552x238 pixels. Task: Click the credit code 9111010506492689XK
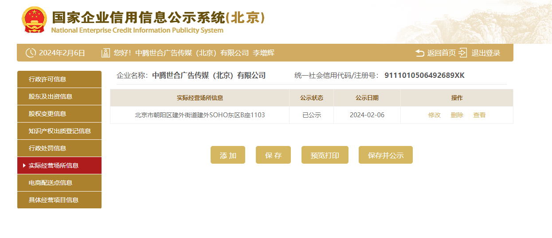(424, 75)
